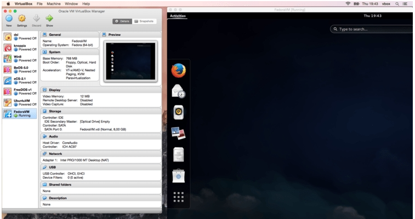415x219 pixels.
Task: Click the Preview section monitor icon
Action: coord(104,34)
